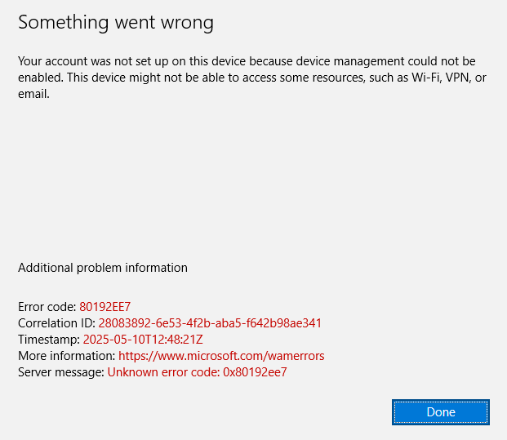Screen dimensions: 507x440
Task: Click the 'Additional problem information' label
Action: point(103,268)
